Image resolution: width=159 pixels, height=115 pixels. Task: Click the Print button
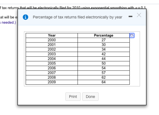coord(73,97)
